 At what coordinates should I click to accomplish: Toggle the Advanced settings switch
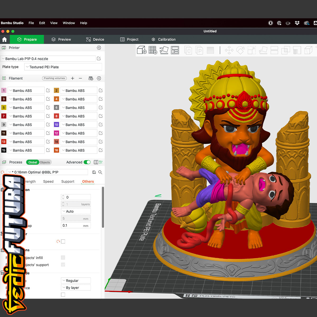[x=87, y=162]
